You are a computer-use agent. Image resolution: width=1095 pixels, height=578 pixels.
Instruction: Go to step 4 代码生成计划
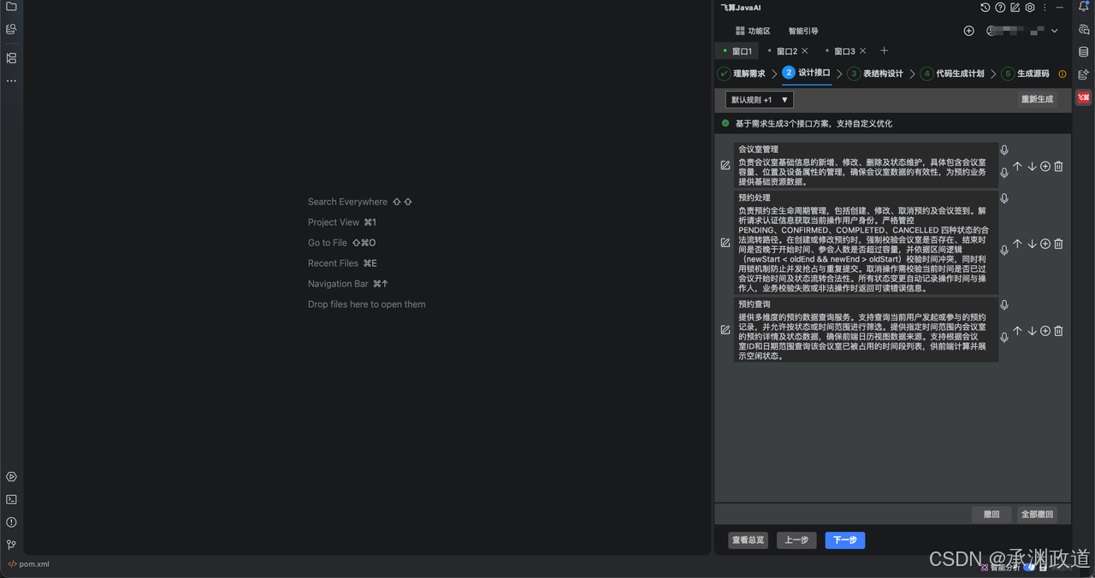click(x=952, y=74)
